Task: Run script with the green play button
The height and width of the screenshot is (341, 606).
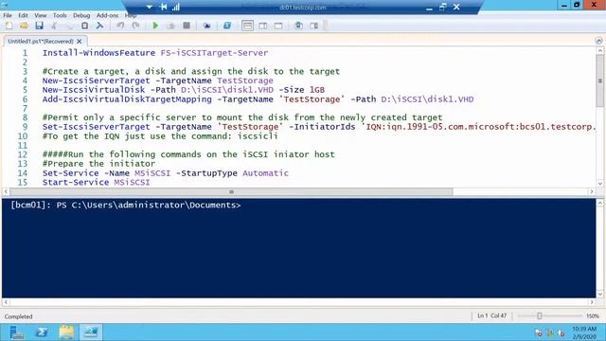Action: [x=155, y=26]
